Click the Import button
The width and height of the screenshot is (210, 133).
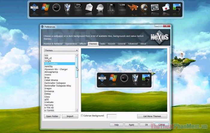(x=70, y=116)
